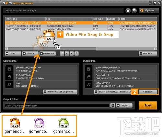The image size is (162, 137).
Task: Open the File Info. button
Action: pos(148,54)
